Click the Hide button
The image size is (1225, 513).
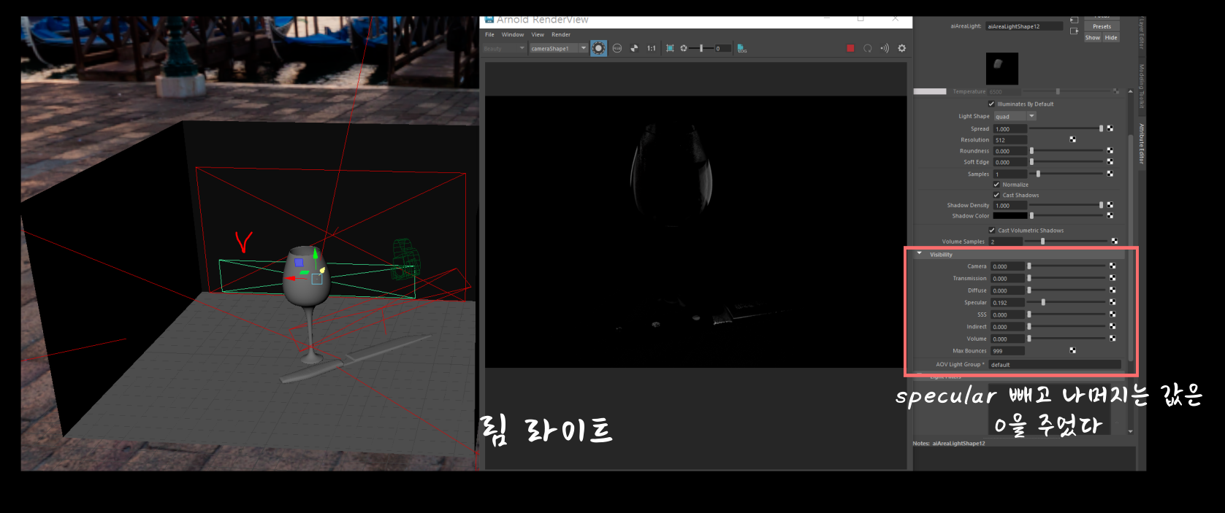click(x=1111, y=37)
